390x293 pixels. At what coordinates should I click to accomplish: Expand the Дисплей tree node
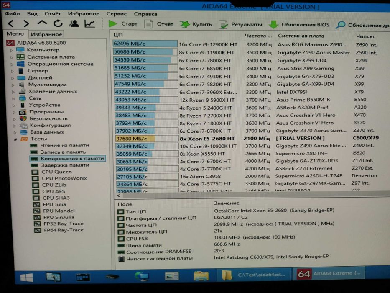[13, 78]
